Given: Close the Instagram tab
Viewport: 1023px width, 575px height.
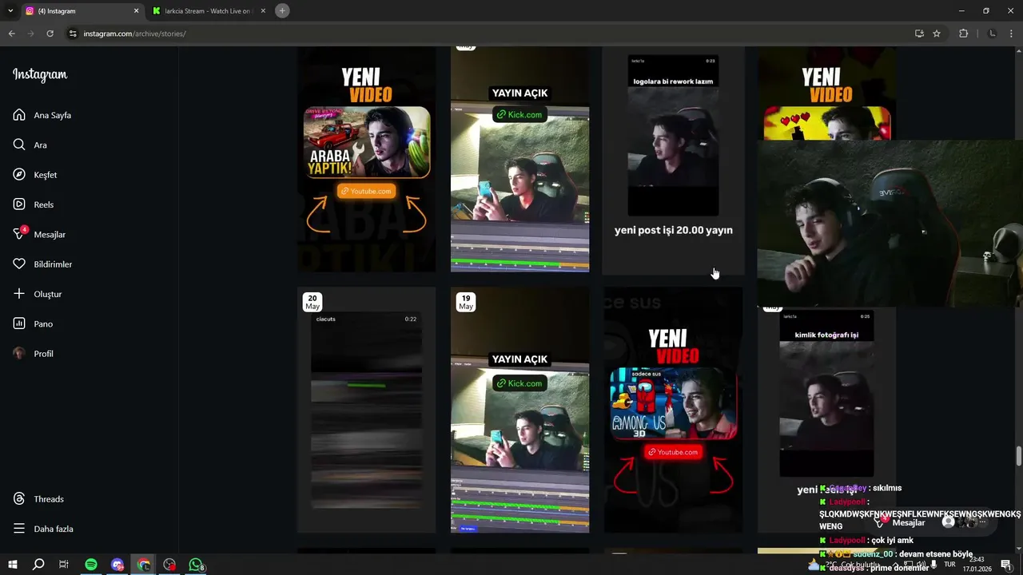Looking at the screenshot, I should (136, 11).
